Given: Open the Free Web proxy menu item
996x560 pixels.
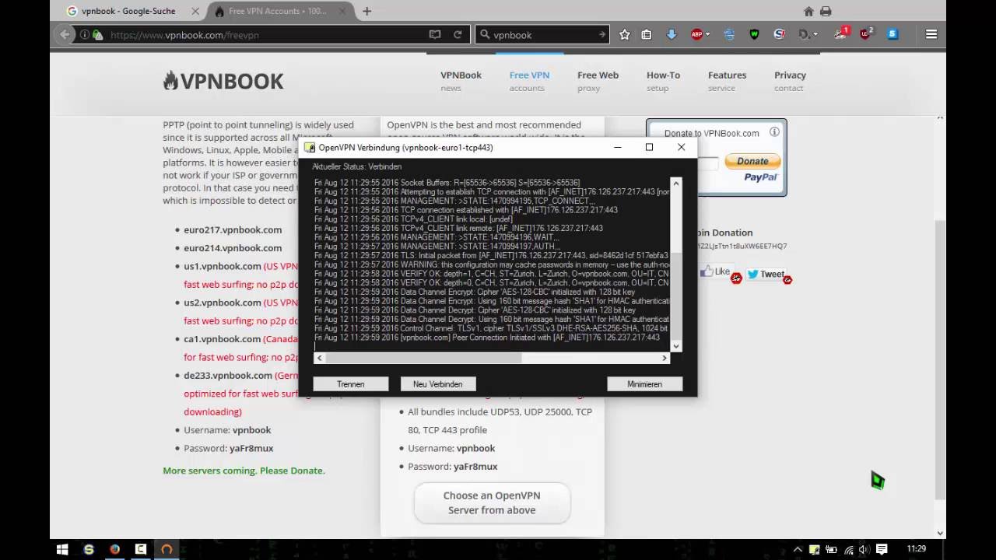Looking at the screenshot, I should (598, 81).
